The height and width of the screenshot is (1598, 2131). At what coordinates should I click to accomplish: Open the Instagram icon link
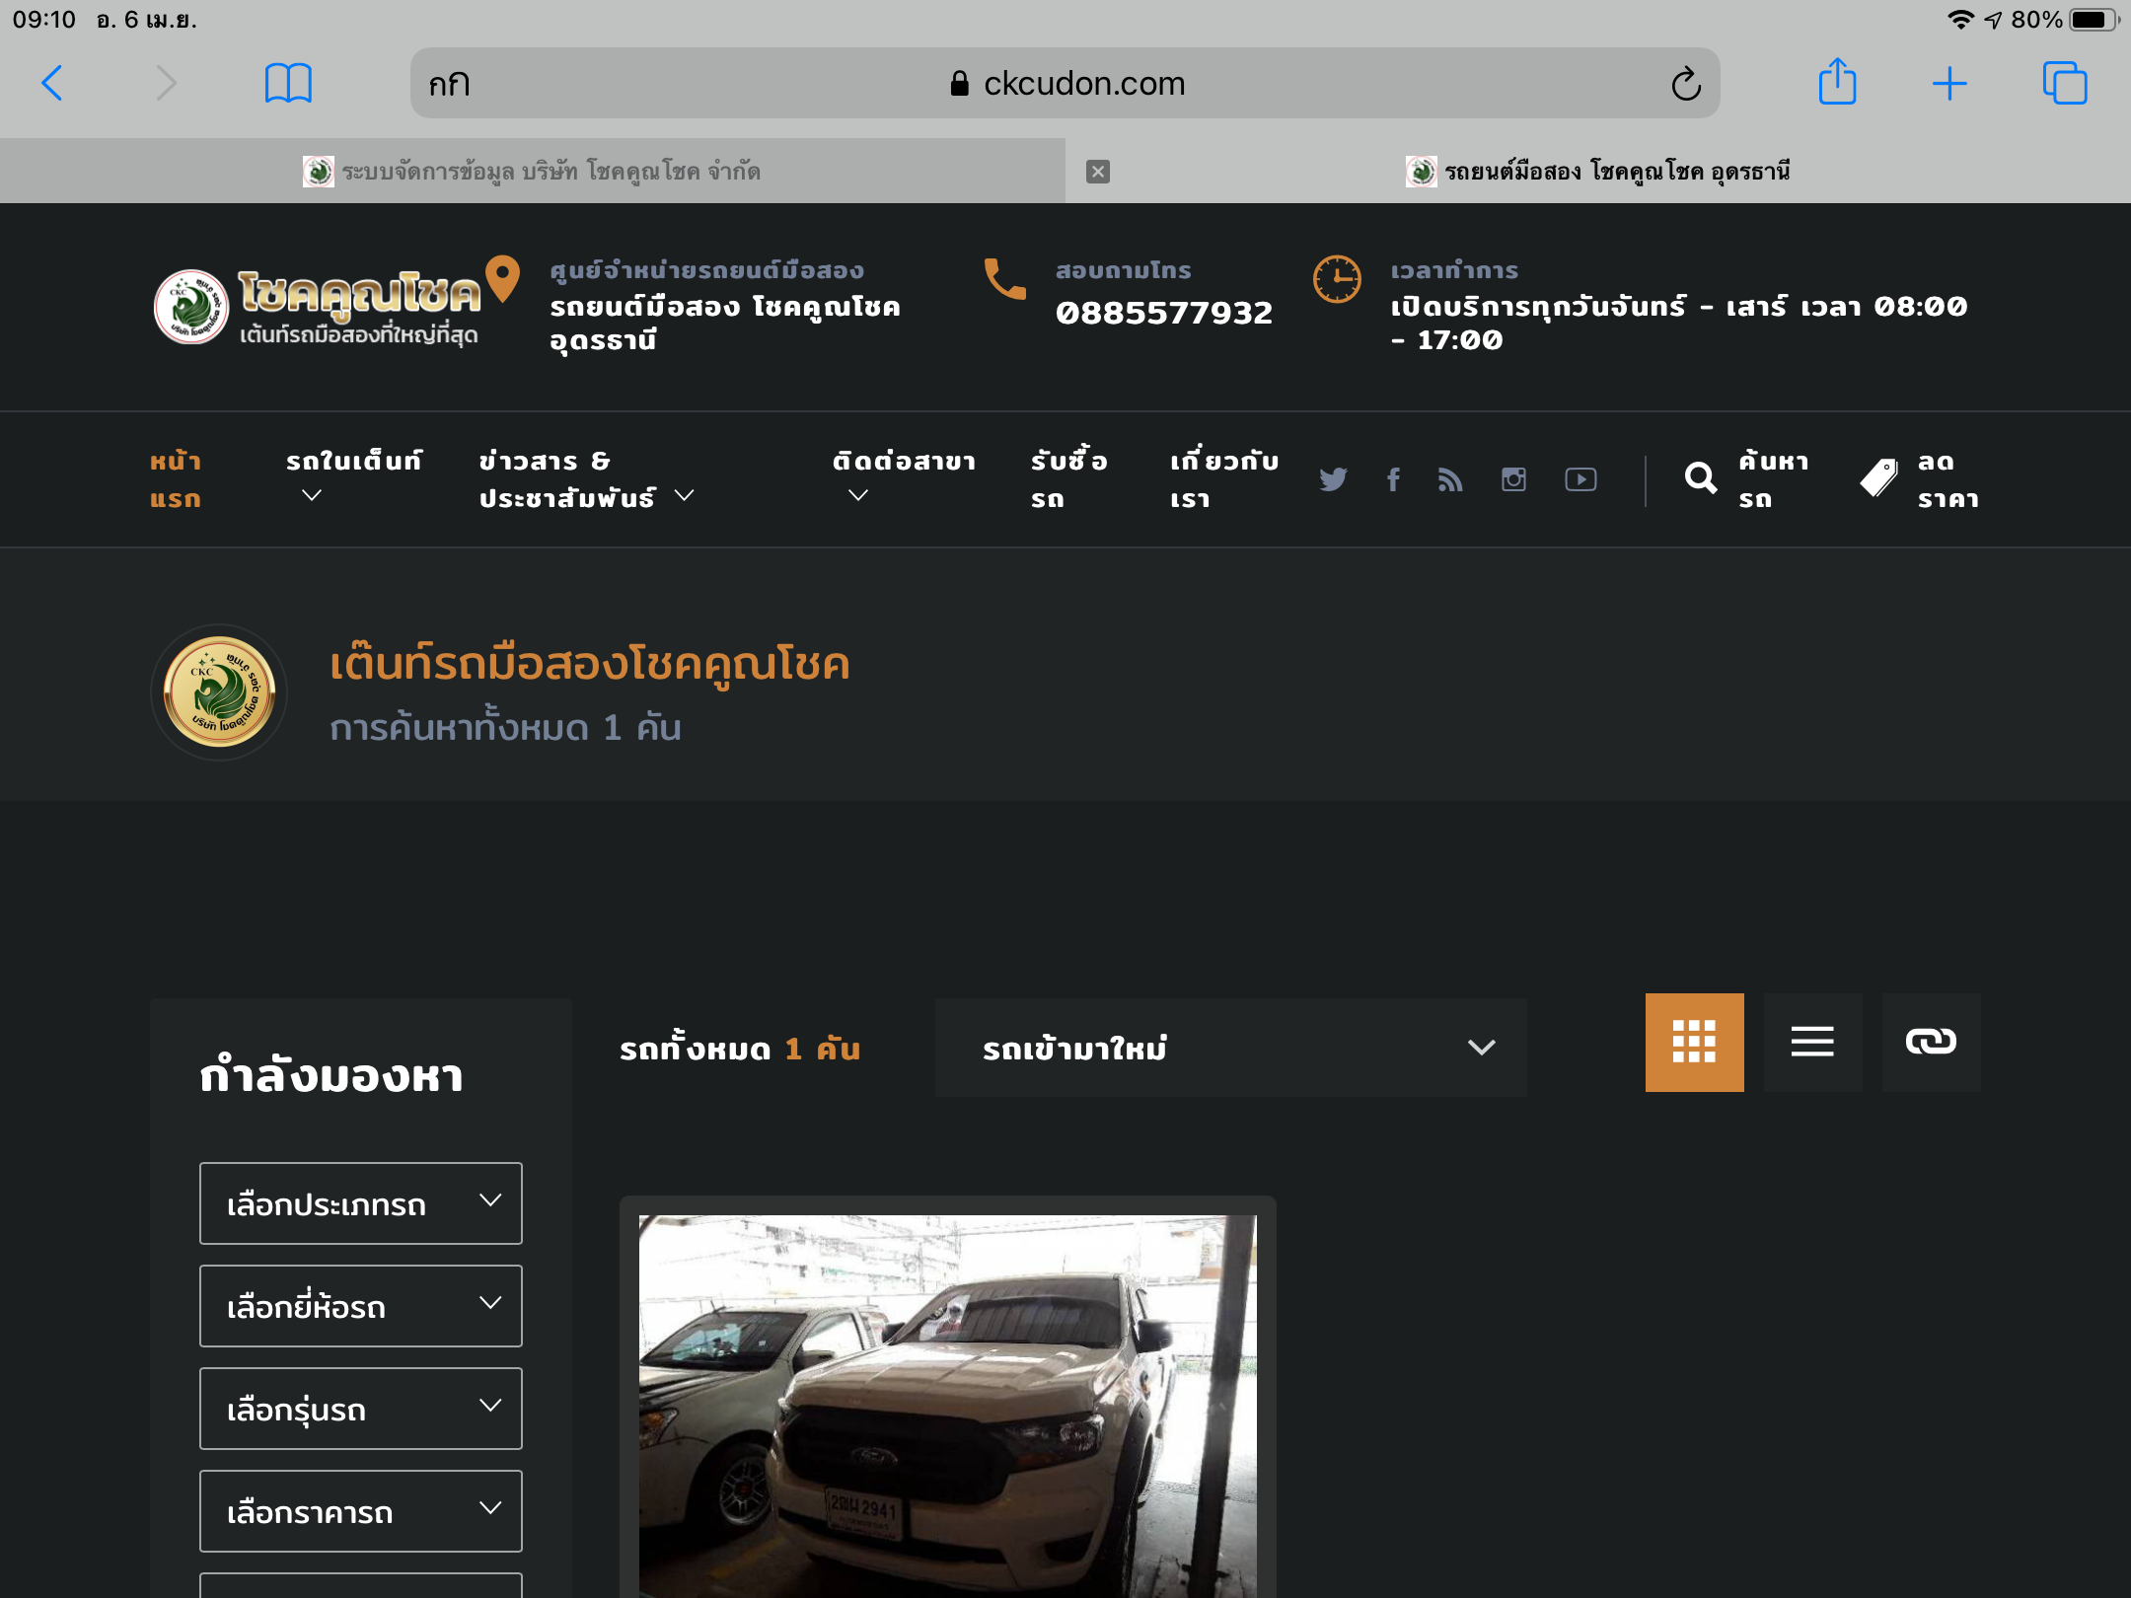1513,479
